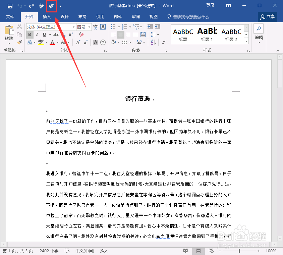Click the spelling proofing icon in status bar
Viewport: 283px width, 255px height.
[67, 251]
